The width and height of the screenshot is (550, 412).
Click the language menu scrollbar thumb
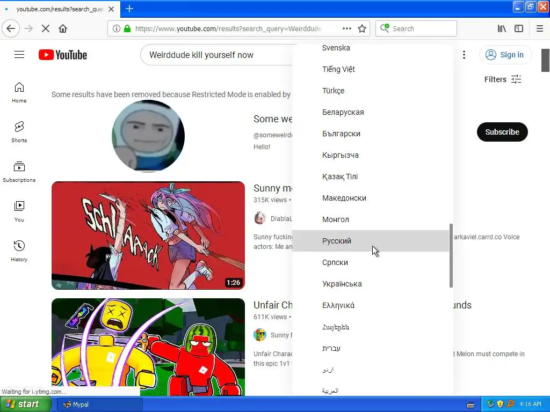(451, 256)
